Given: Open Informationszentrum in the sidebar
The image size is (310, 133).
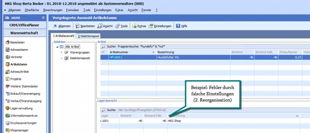Looking at the screenshot, I should [24, 116].
